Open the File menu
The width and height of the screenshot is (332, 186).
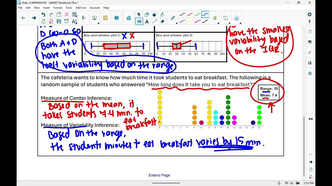[20, 8]
